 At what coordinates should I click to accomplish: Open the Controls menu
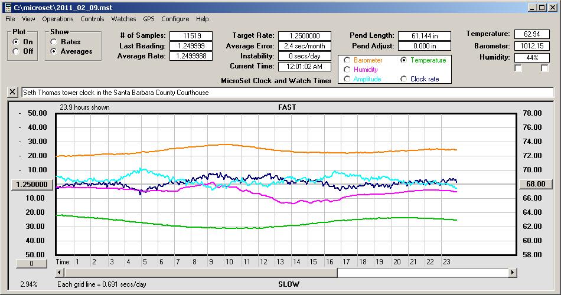point(92,19)
